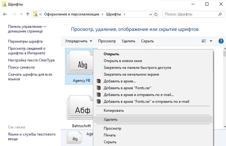Open Параметры шрифта link
Viewport: 226px width, 146px height.
tap(25, 41)
